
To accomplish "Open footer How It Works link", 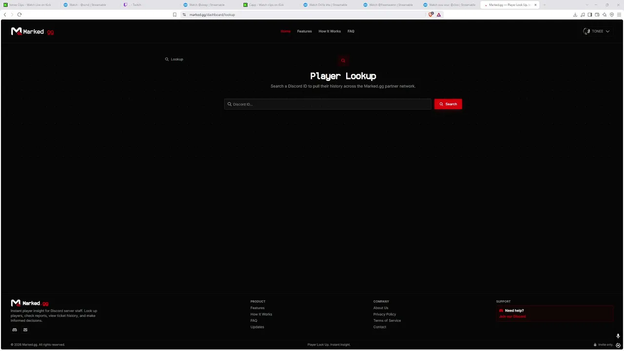I will [x=261, y=314].
